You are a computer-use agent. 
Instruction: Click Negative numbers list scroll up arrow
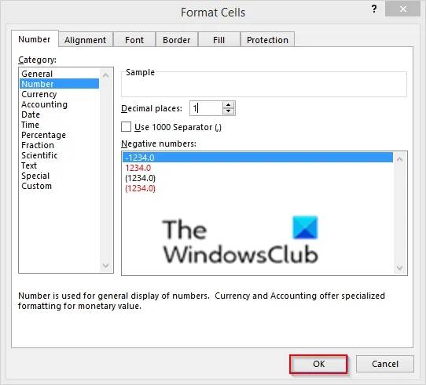pyautogui.click(x=399, y=159)
